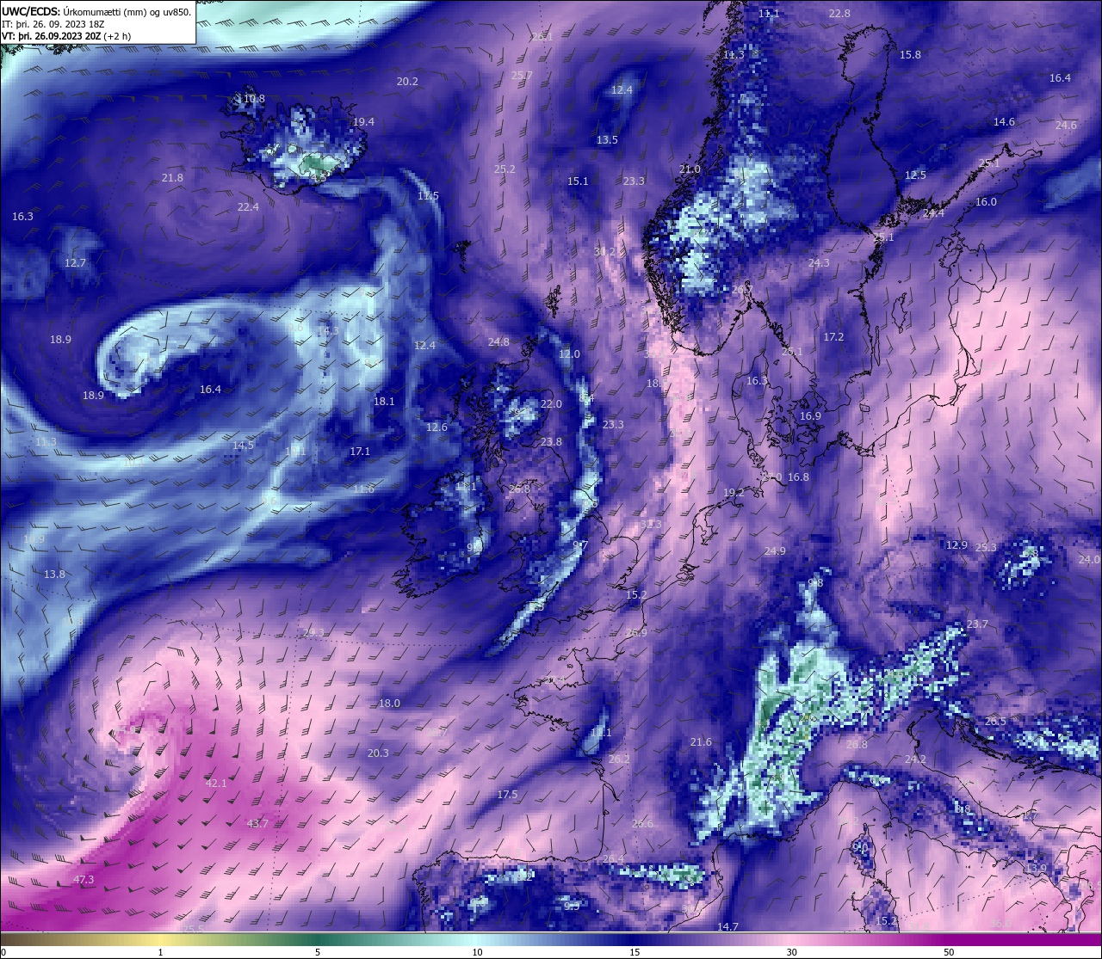Click the 24.8 value label
1102x959 pixels.
(x=498, y=341)
